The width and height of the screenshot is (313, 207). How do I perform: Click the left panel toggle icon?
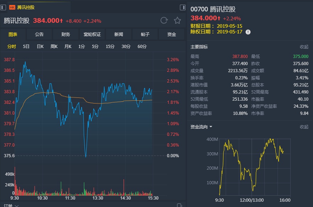(3, 7)
